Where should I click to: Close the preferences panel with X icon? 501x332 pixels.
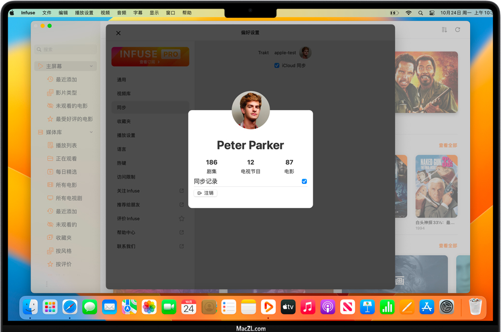tap(119, 33)
